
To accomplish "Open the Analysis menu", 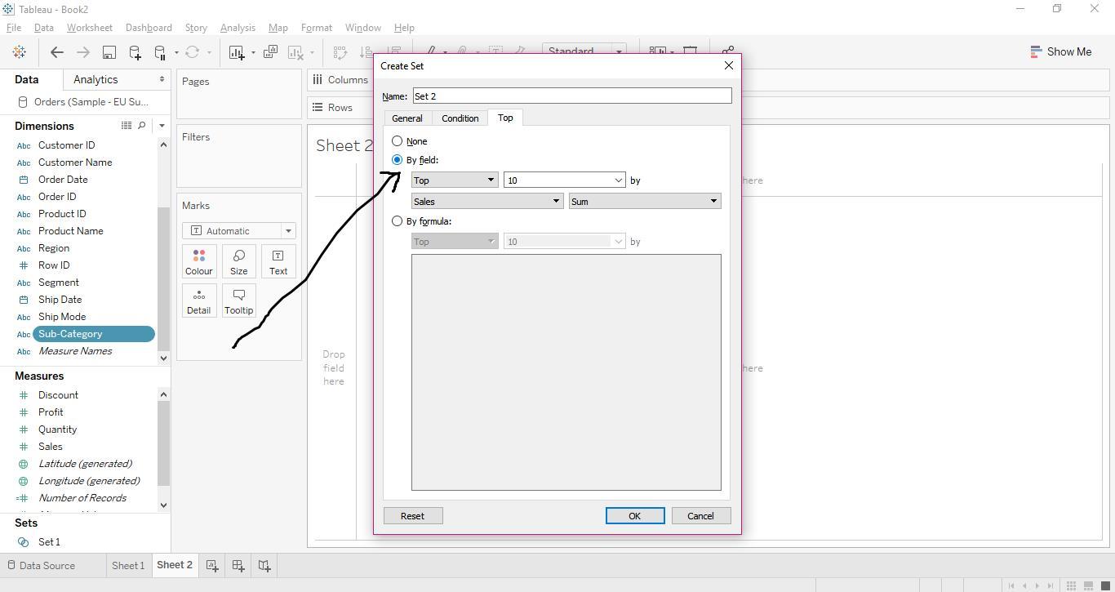I will [x=238, y=27].
